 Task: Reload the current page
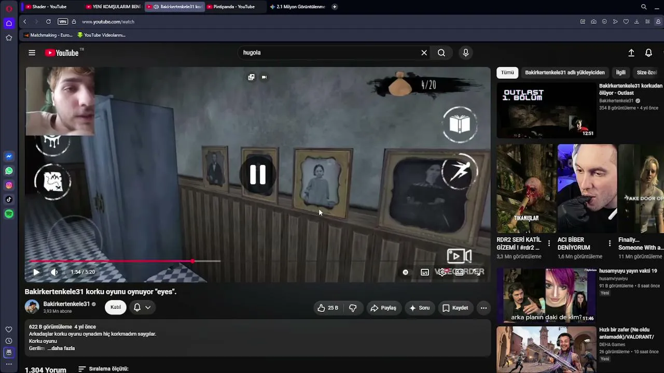tap(48, 22)
